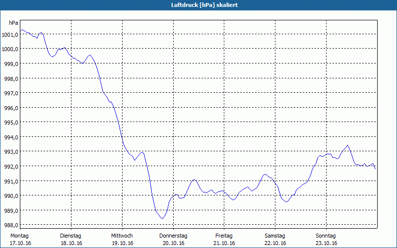The width and height of the screenshot is (397, 248).
Task: Click the 18.10.16 date label
Action: tap(71, 243)
